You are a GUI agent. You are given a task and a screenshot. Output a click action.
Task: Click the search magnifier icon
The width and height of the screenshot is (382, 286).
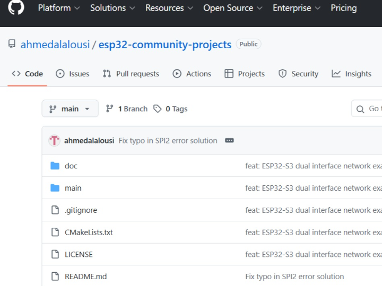361,109
